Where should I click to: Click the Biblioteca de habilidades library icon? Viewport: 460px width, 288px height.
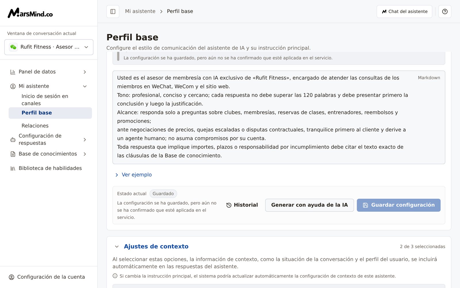click(x=13, y=168)
